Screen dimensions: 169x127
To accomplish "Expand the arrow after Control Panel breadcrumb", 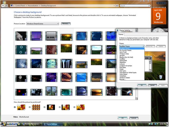I will [26, 6].
